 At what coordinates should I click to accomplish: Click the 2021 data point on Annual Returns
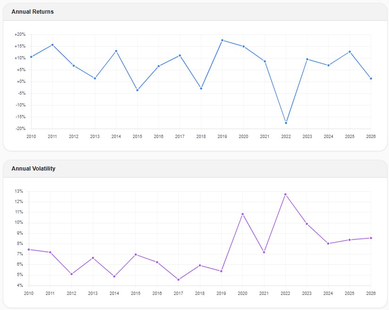click(265, 60)
